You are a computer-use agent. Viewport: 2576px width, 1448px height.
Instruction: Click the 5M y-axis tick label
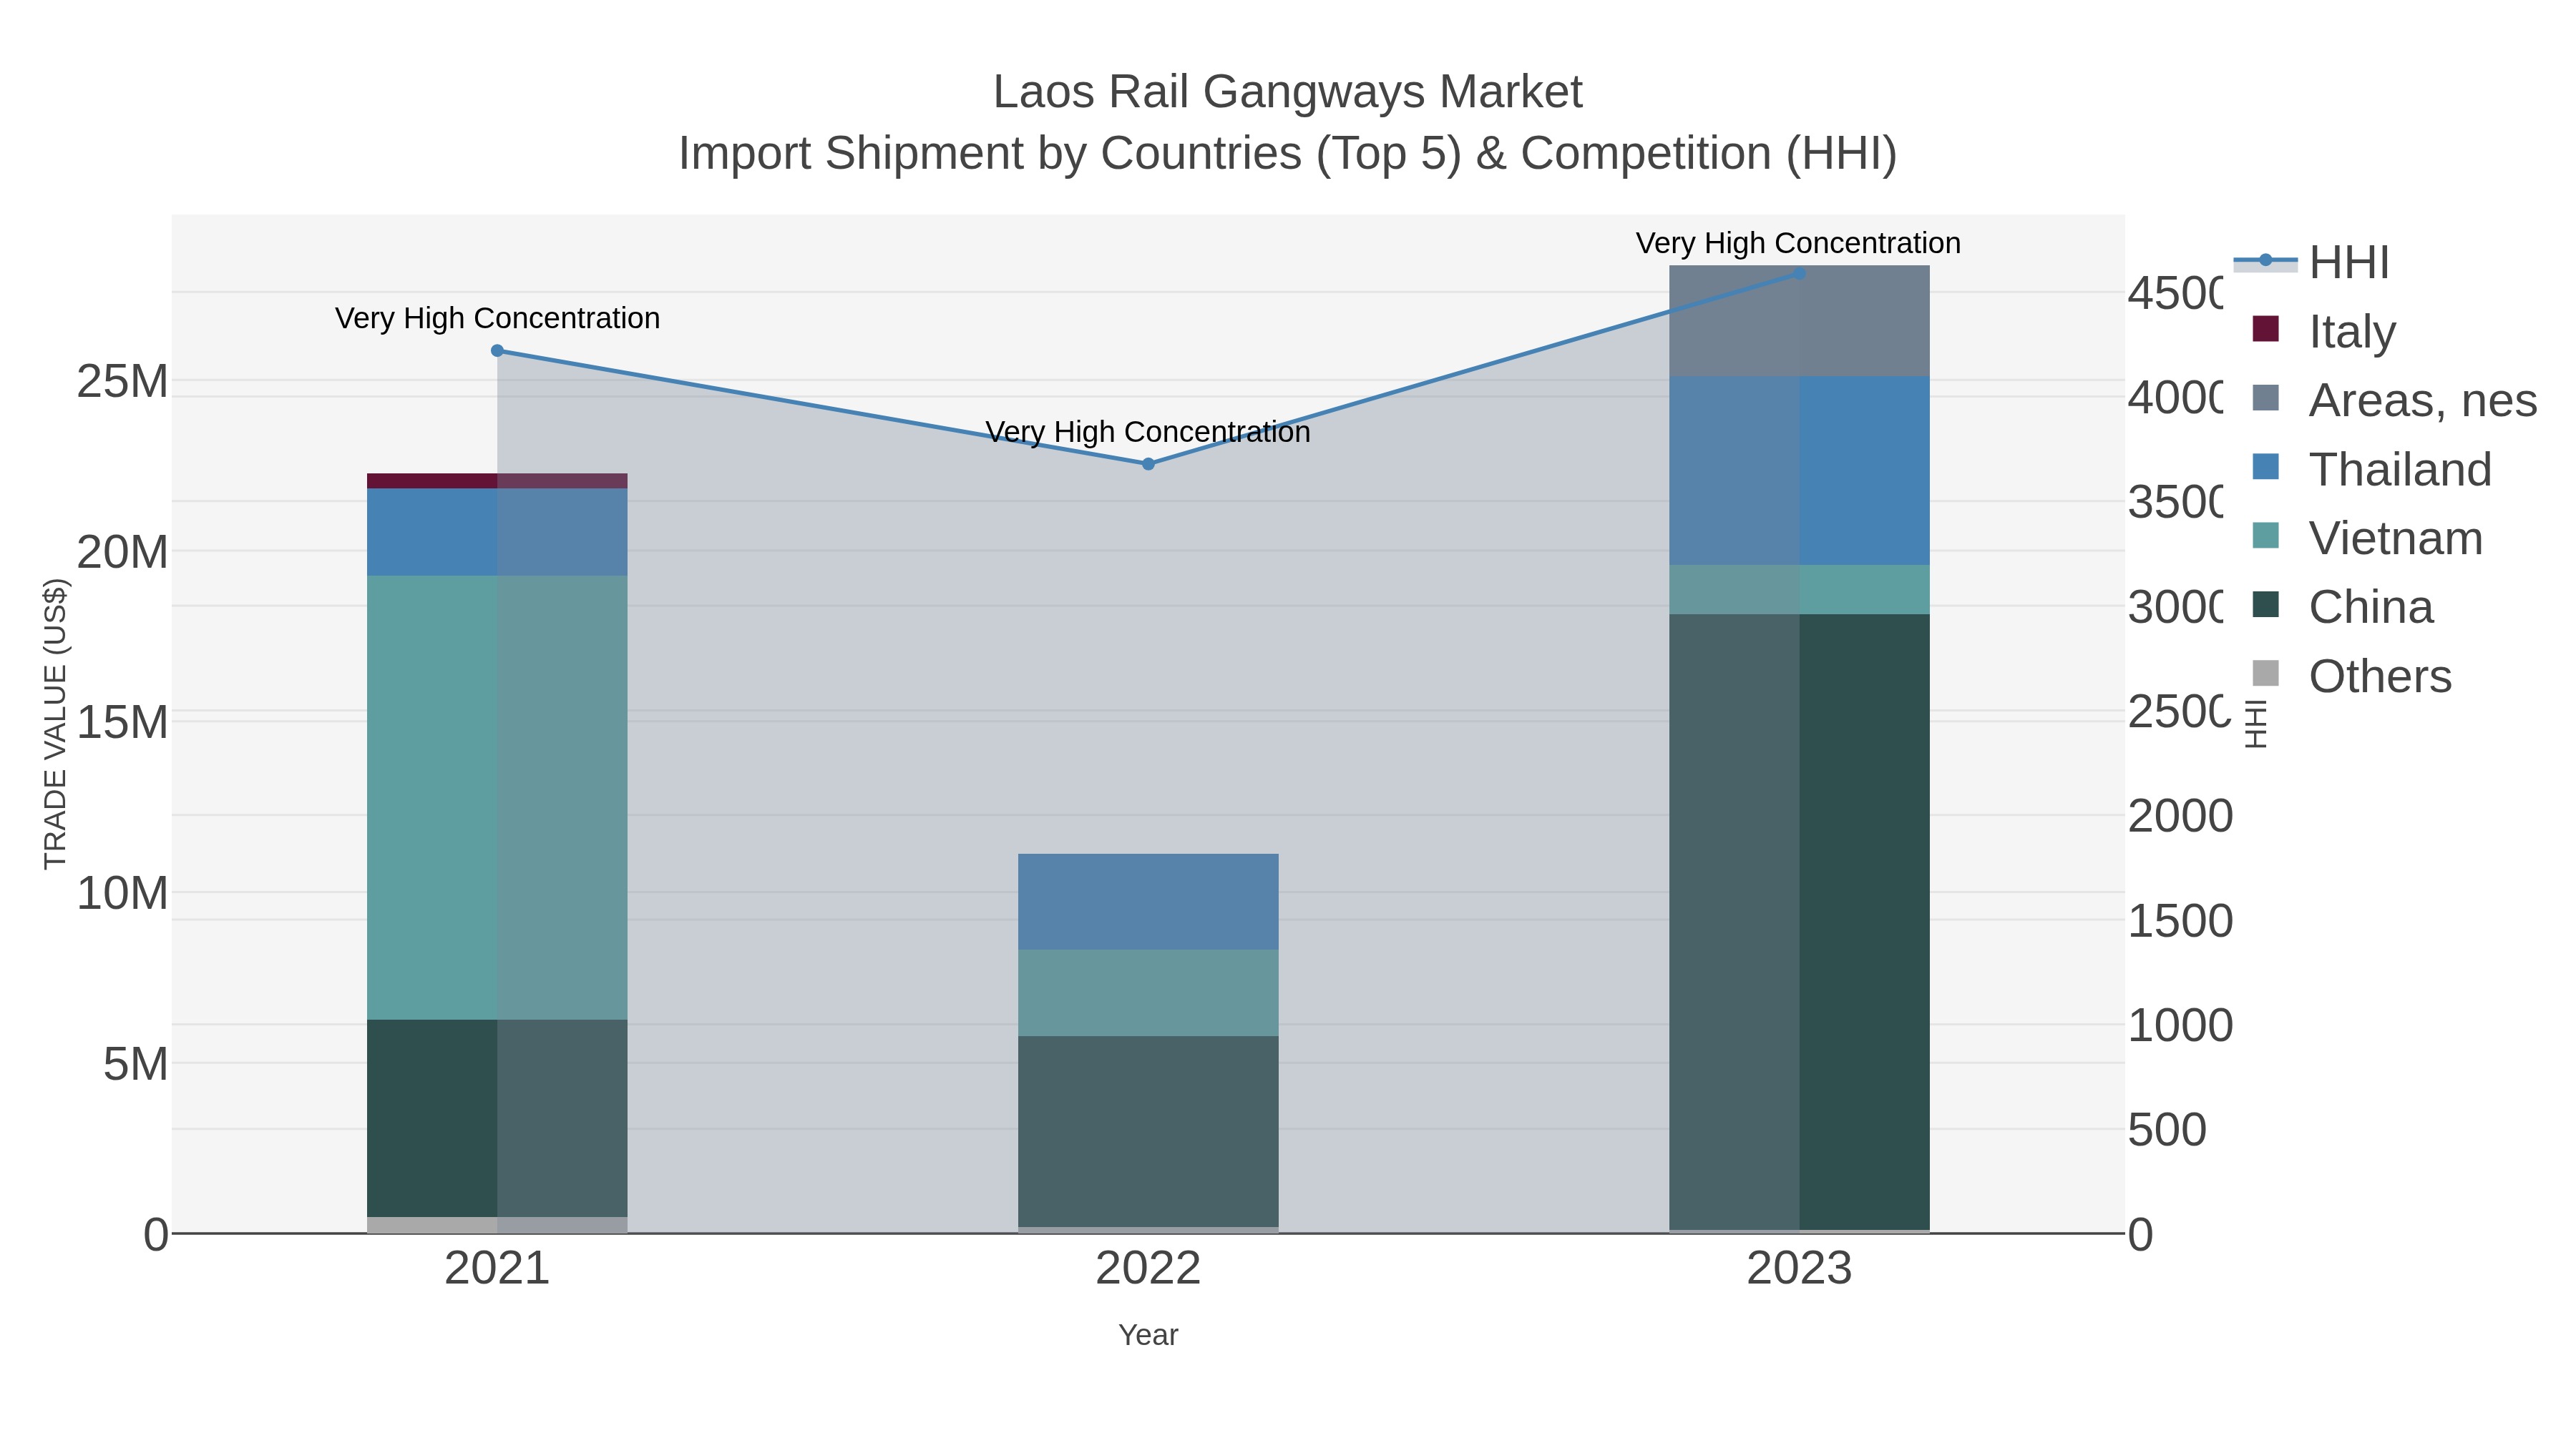(x=135, y=1063)
